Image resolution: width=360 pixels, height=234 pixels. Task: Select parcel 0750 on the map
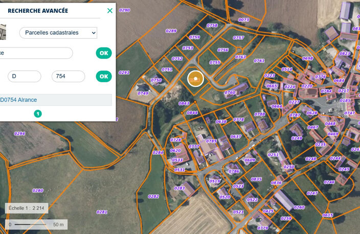click(156, 80)
